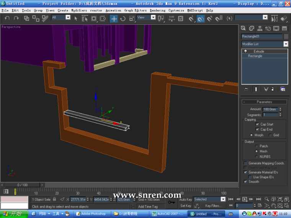The height and width of the screenshot is (218, 291).
Task: Click Pin Stack icon below modifier stack
Action: [247, 89]
